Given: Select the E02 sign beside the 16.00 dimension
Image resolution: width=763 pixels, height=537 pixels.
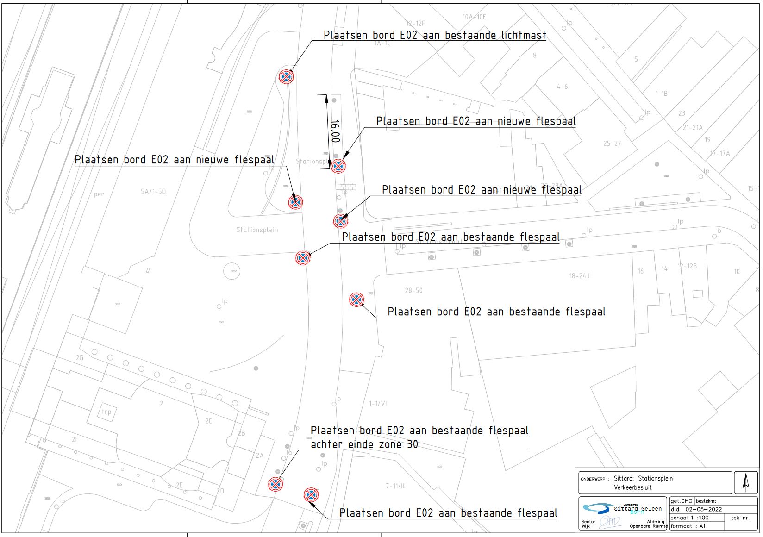Looking at the screenshot, I should 338,166.
